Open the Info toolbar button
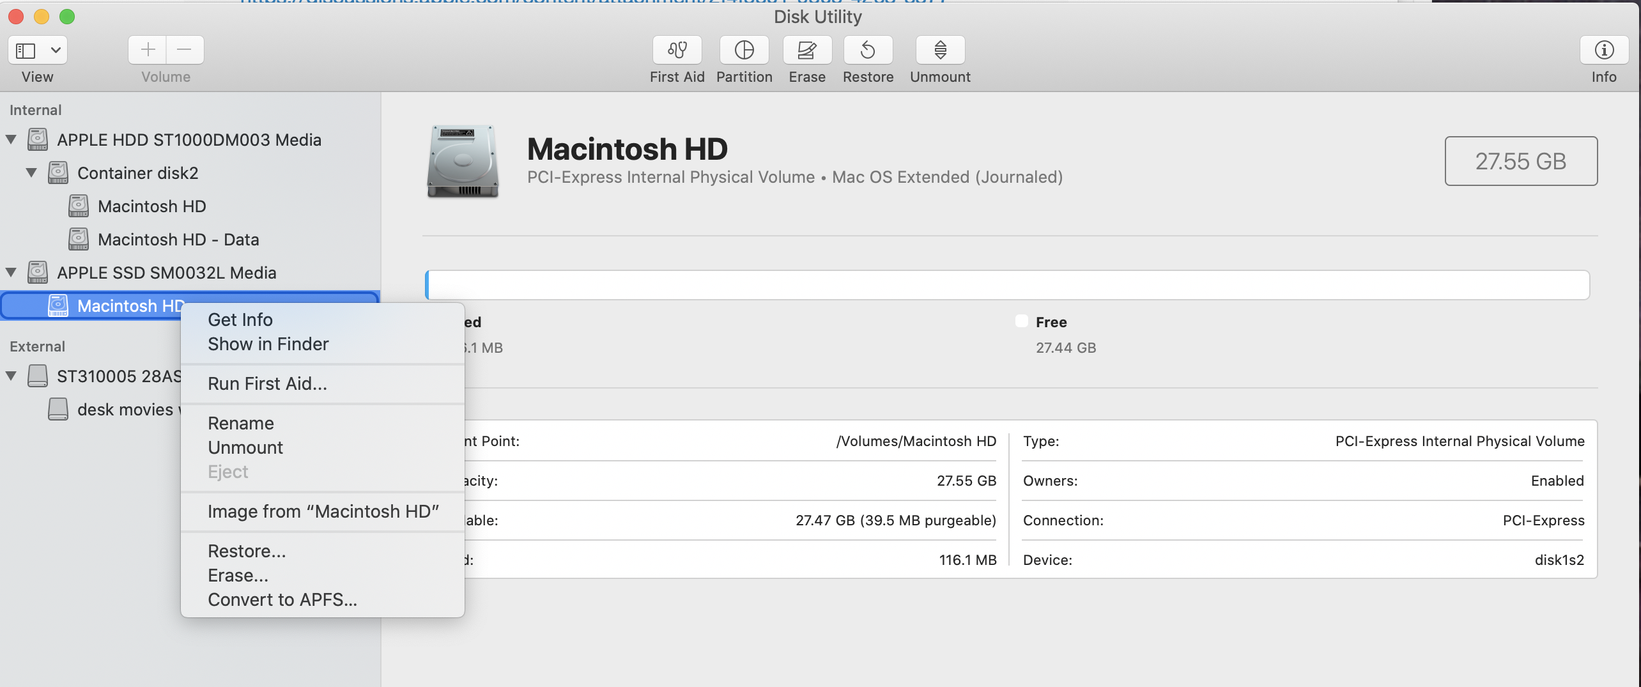Viewport: 1641px width, 687px height. 1604,50
